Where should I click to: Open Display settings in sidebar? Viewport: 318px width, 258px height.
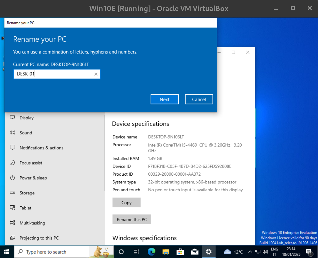(x=26, y=118)
